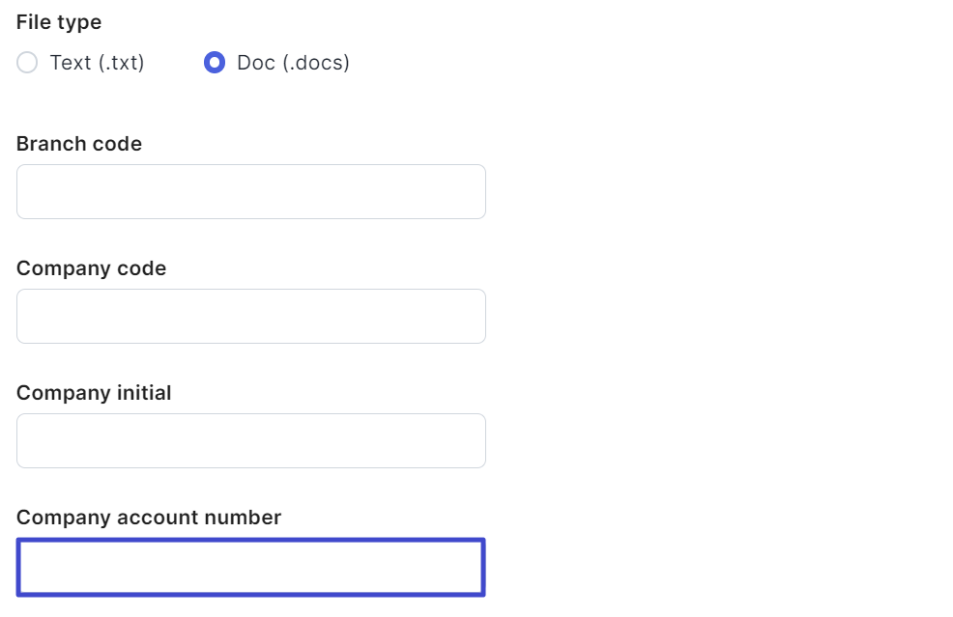Image resolution: width=953 pixels, height=617 pixels.
Task: Click the blue-outlined focused text field
Action: [x=250, y=567]
